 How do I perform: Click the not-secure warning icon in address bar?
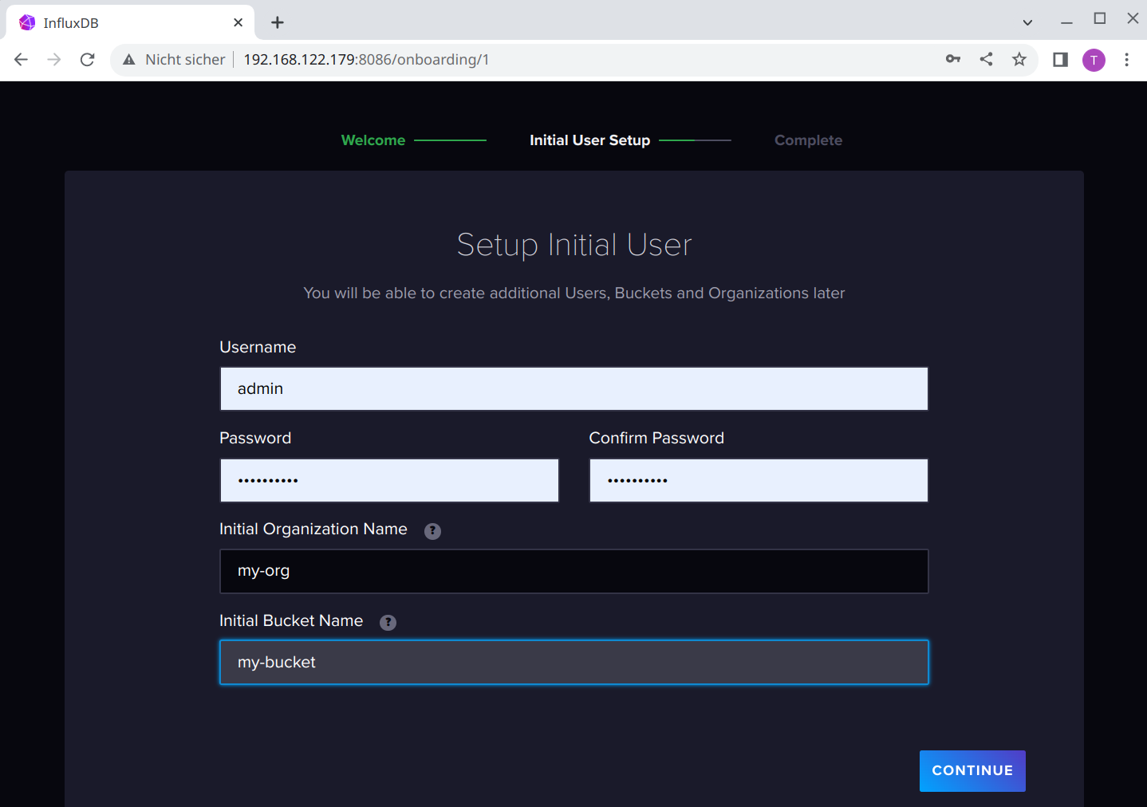point(129,60)
